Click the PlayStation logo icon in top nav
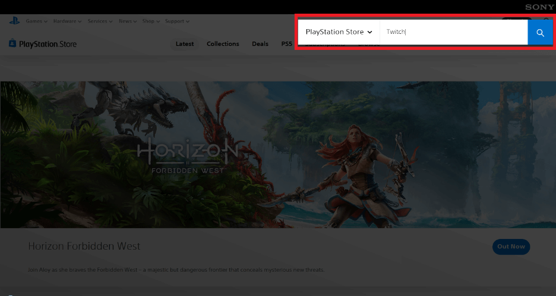 [x=14, y=21]
